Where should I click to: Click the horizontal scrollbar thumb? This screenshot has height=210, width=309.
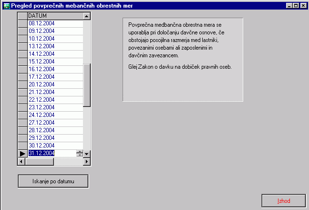click(39, 162)
